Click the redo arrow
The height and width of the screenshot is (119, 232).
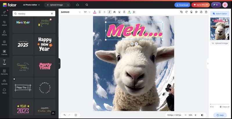point(69,115)
